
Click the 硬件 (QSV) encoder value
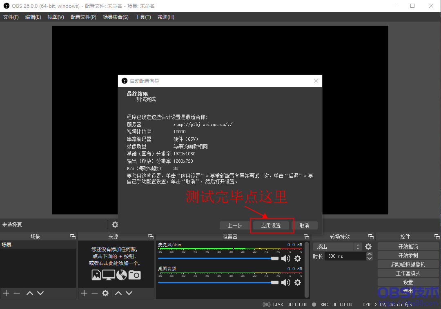point(186,139)
